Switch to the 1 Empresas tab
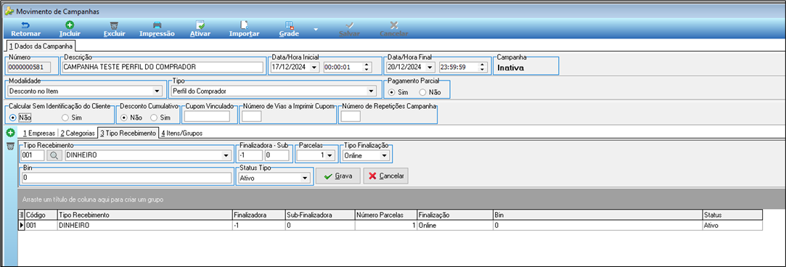786x267 pixels. [38, 133]
